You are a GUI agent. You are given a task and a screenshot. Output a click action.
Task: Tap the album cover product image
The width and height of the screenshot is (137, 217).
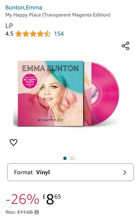(x=50, y=93)
